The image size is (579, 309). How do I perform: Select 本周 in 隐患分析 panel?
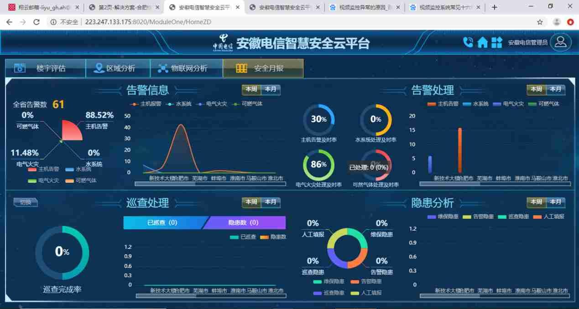(536, 202)
